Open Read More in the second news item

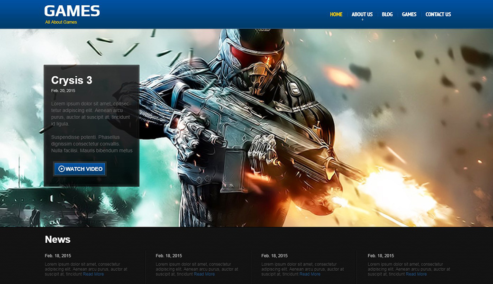204,274
